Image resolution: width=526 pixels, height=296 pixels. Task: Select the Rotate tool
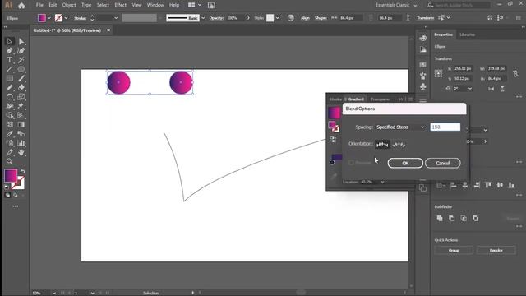click(9, 97)
